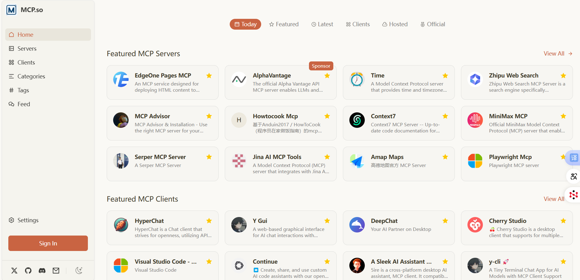Toggle star on DeepChat card
The image size is (580, 280).
[x=445, y=221]
